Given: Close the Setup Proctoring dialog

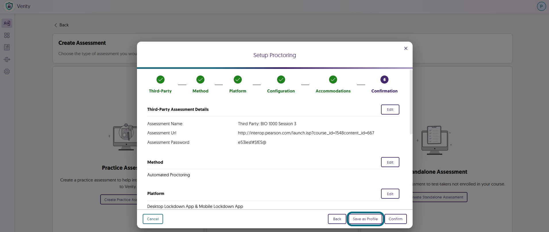Looking at the screenshot, I should point(406,48).
